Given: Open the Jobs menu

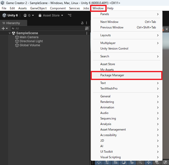Looking at the screenshot, I should (x=86, y=8).
